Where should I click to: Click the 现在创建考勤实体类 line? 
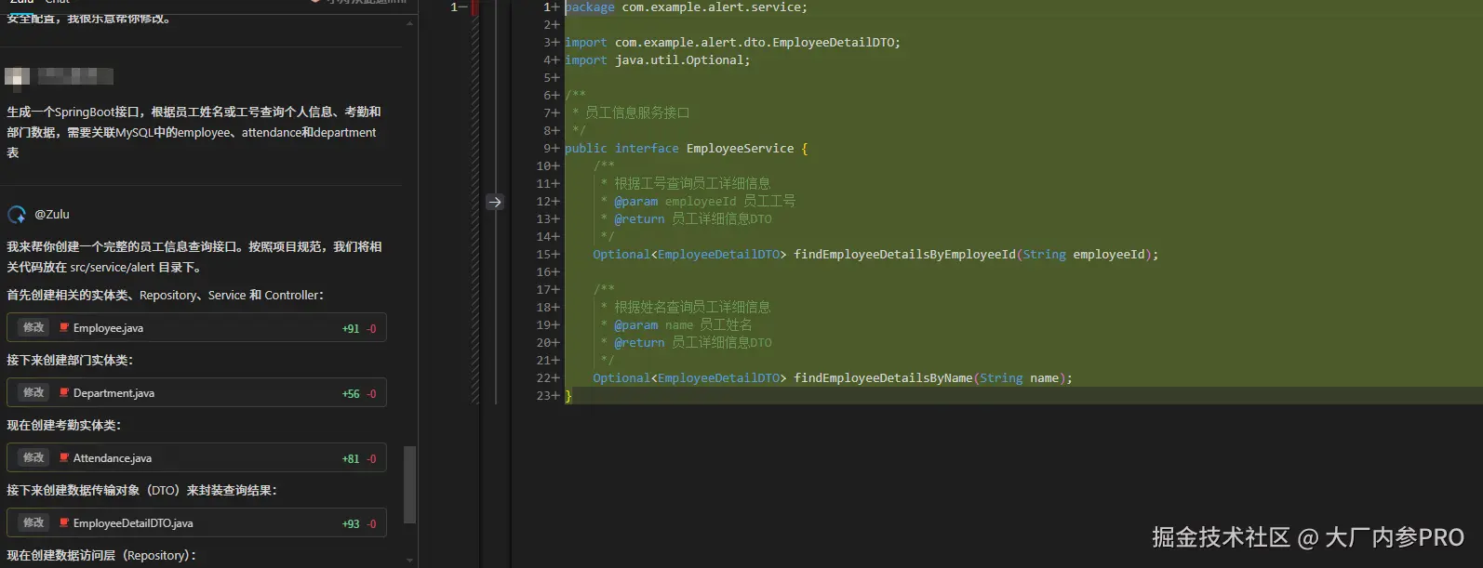coord(64,425)
